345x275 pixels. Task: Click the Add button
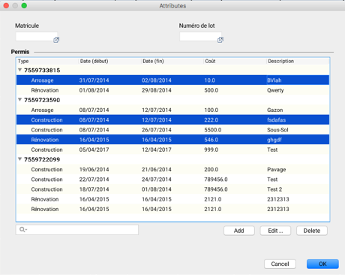[239, 231]
